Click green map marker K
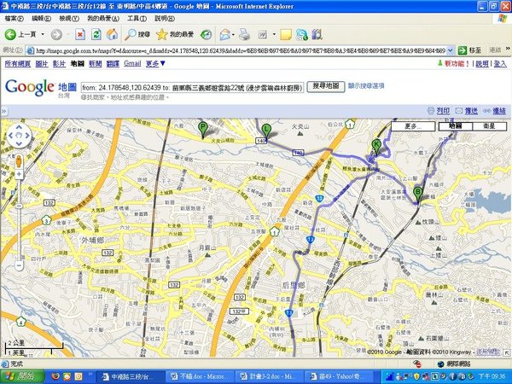The image size is (512, 384). click(376, 146)
